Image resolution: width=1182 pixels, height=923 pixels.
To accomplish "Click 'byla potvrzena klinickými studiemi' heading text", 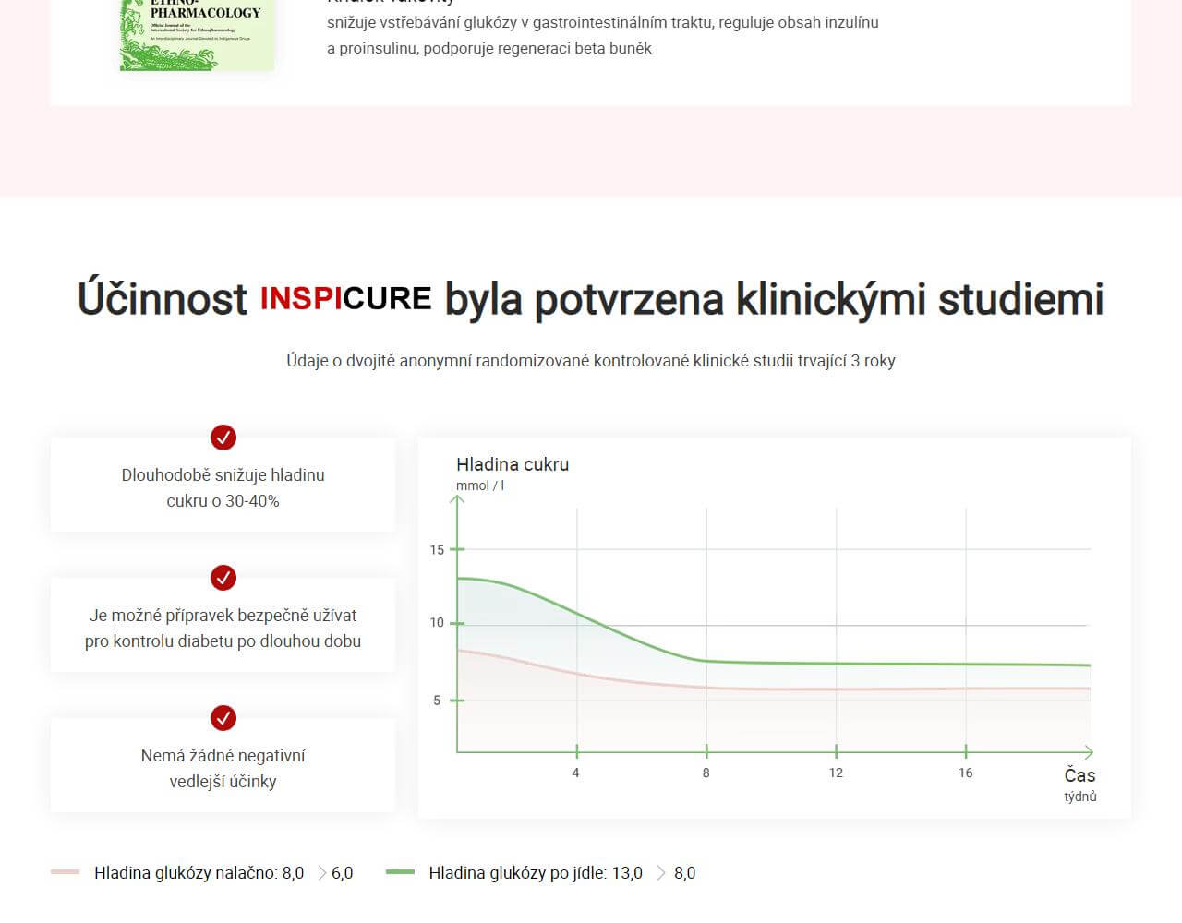I will pyautogui.click(x=774, y=299).
